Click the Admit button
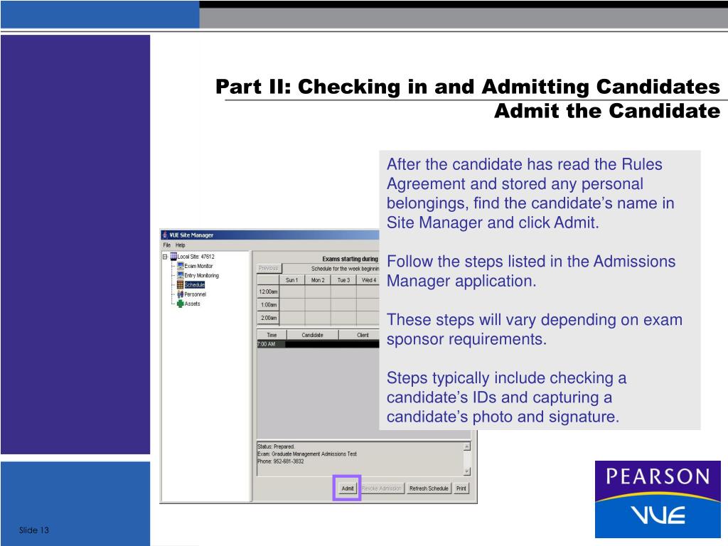 pyautogui.click(x=347, y=488)
